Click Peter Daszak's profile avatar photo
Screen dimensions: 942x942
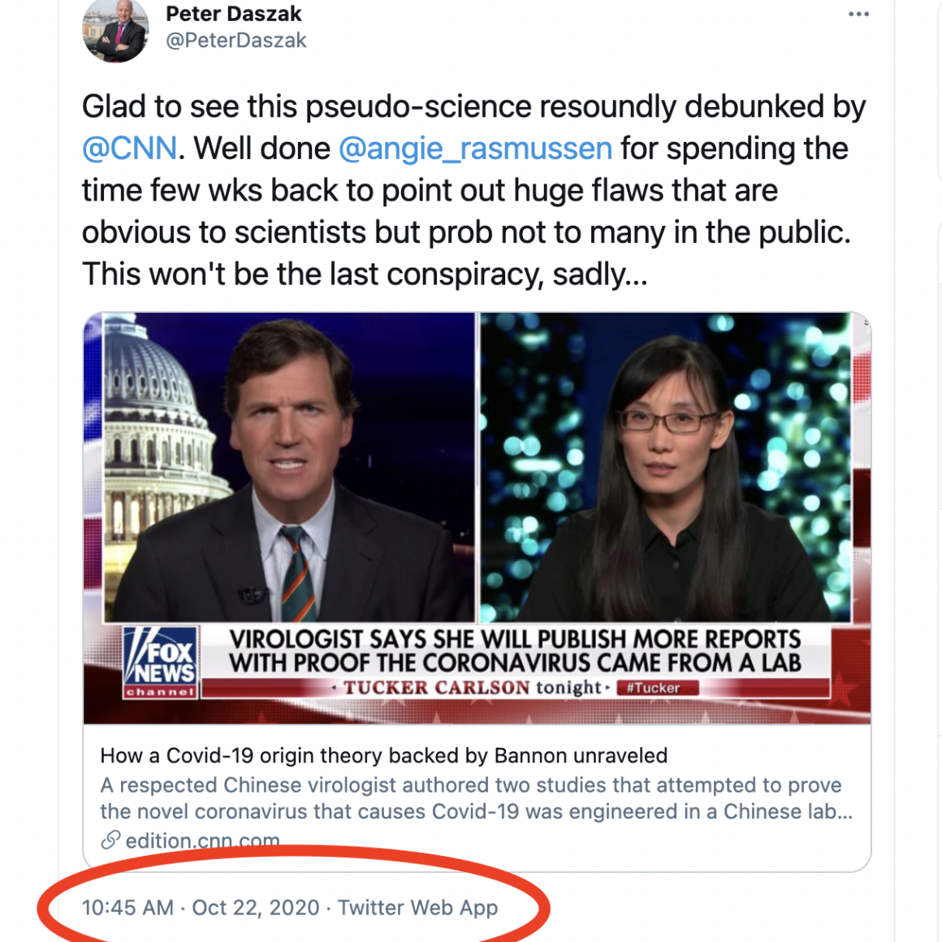(x=115, y=29)
